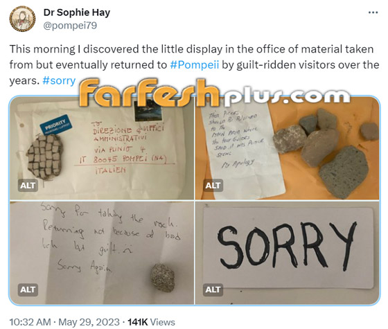Viewport: 388px width, 329px height.
Task: Enlarge the photo of returned pumice stones
Action: click(x=287, y=148)
